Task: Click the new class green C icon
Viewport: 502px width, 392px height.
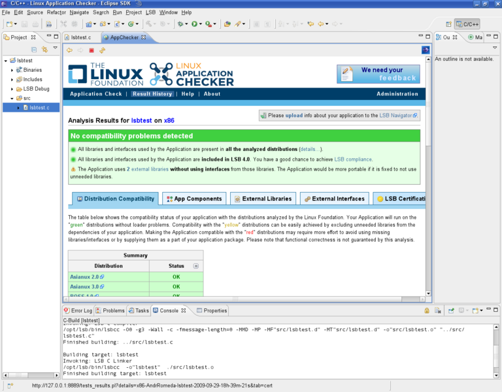Action: [x=131, y=24]
